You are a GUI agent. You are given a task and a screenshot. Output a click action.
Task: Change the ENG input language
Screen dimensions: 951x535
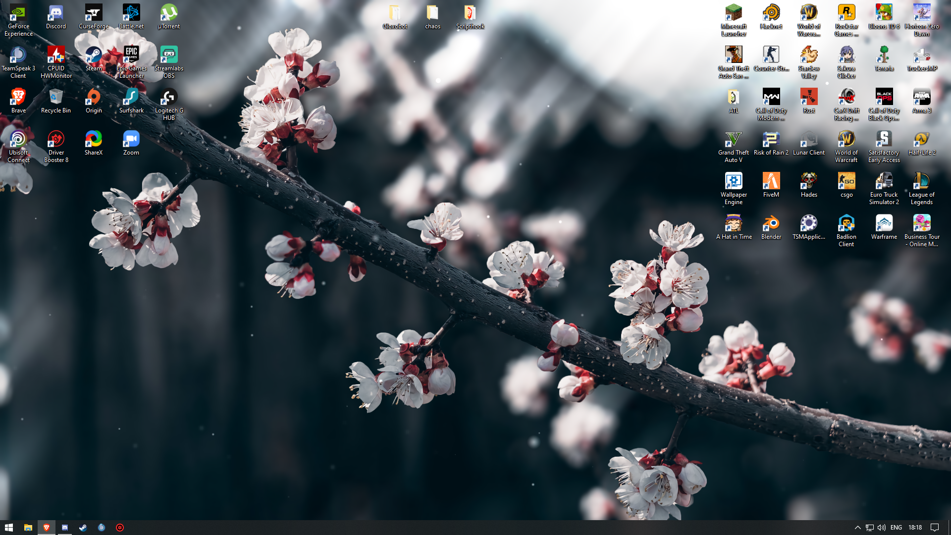click(896, 528)
